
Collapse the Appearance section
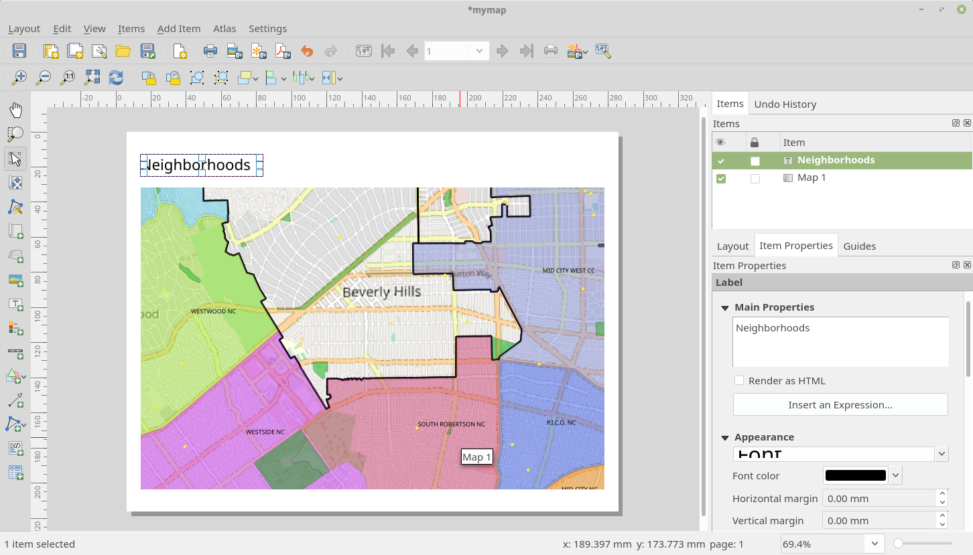725,437
